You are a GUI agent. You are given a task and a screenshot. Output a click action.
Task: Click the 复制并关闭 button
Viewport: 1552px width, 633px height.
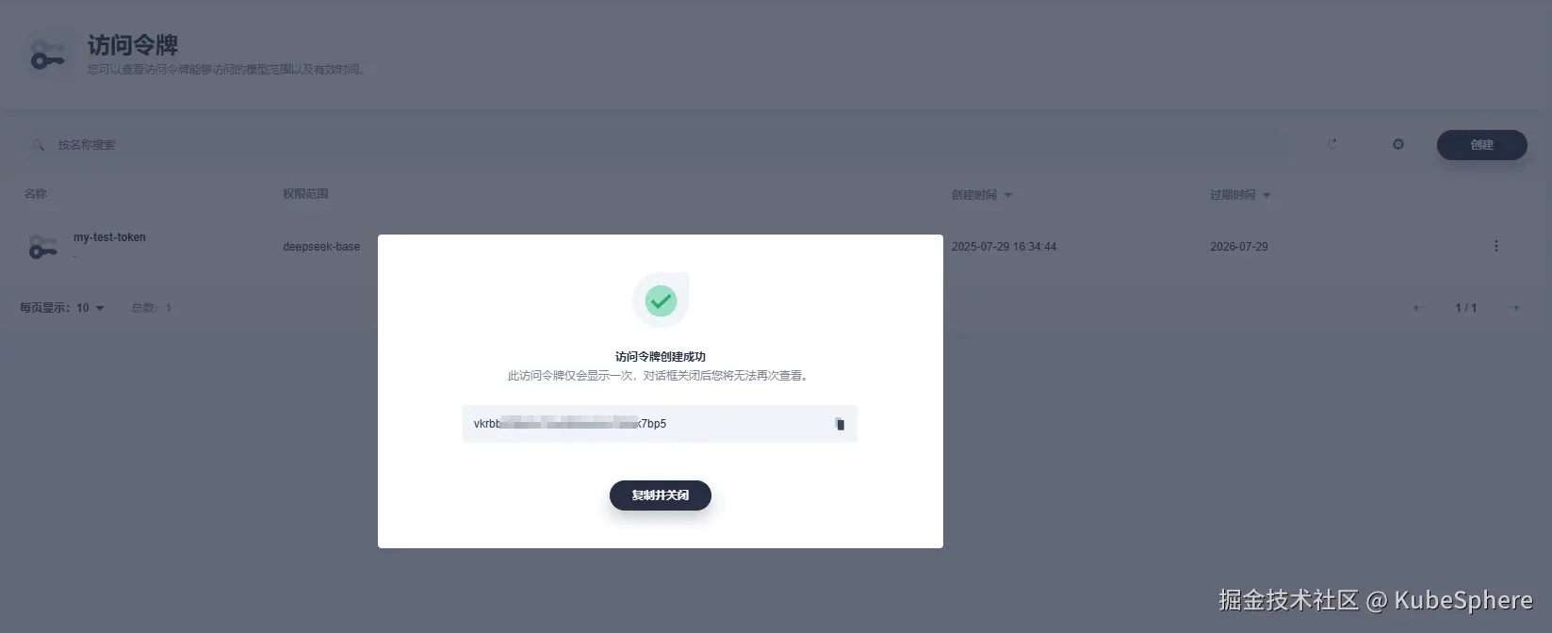[660, 495]
